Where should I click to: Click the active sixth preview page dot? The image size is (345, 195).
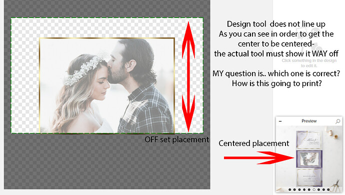tap(314, 189)
